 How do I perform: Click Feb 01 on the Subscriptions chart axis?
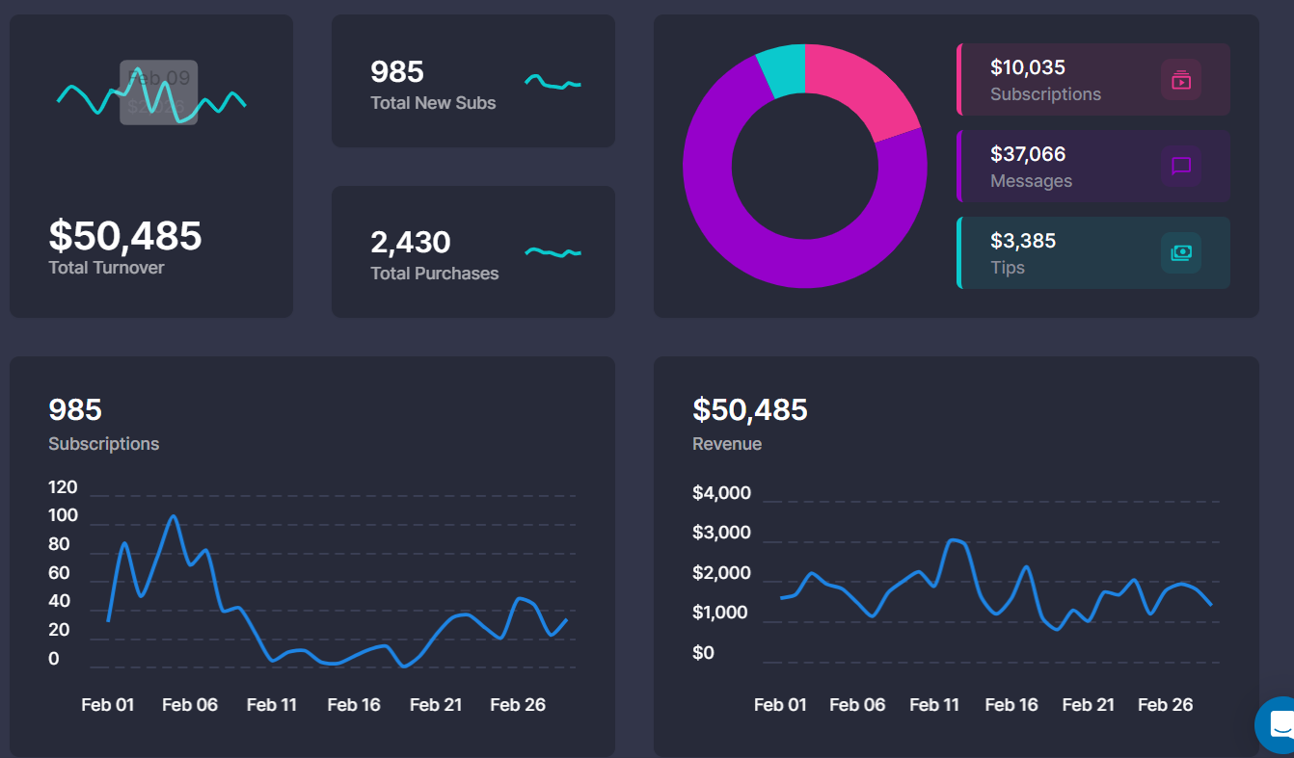[x=108, y=705]
